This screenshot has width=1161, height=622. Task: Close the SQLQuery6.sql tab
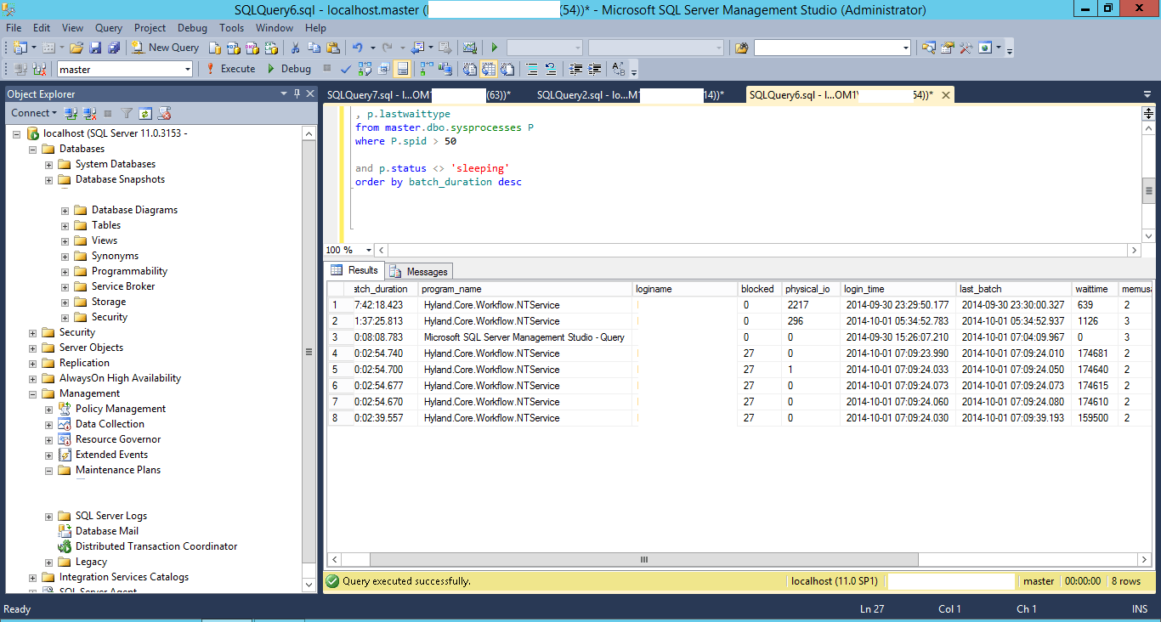tap(945, 95)
